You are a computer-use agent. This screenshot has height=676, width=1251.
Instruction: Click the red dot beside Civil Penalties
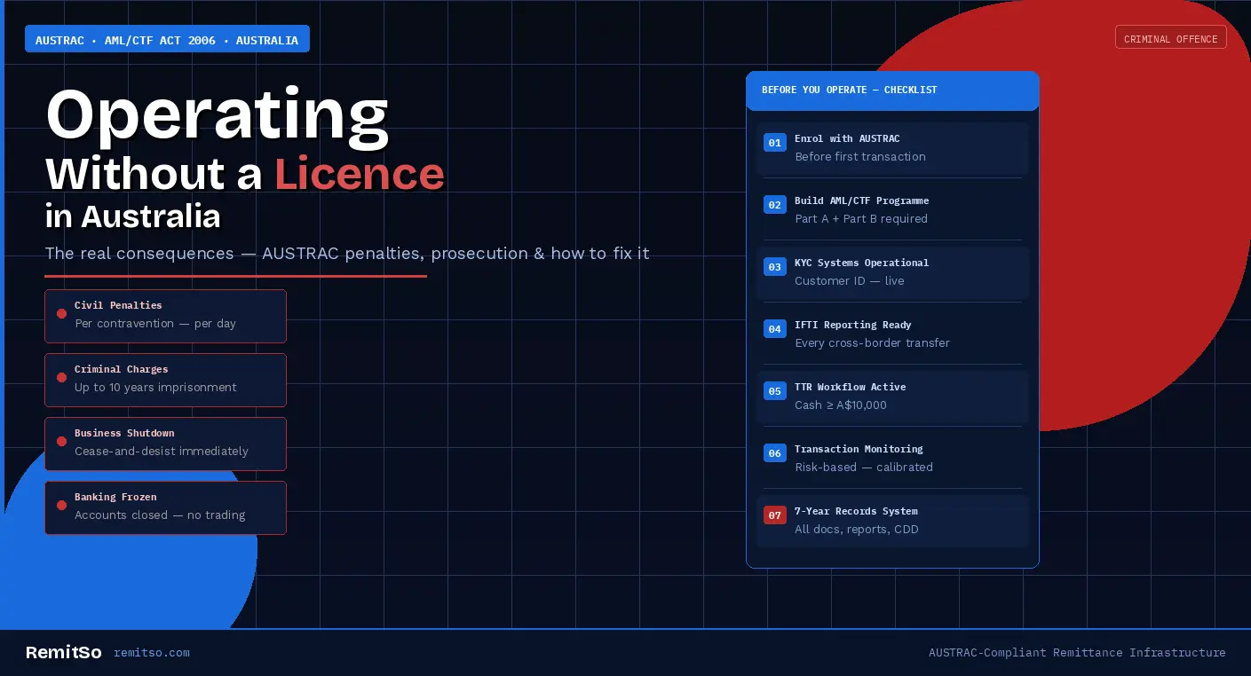click(61, 314)
